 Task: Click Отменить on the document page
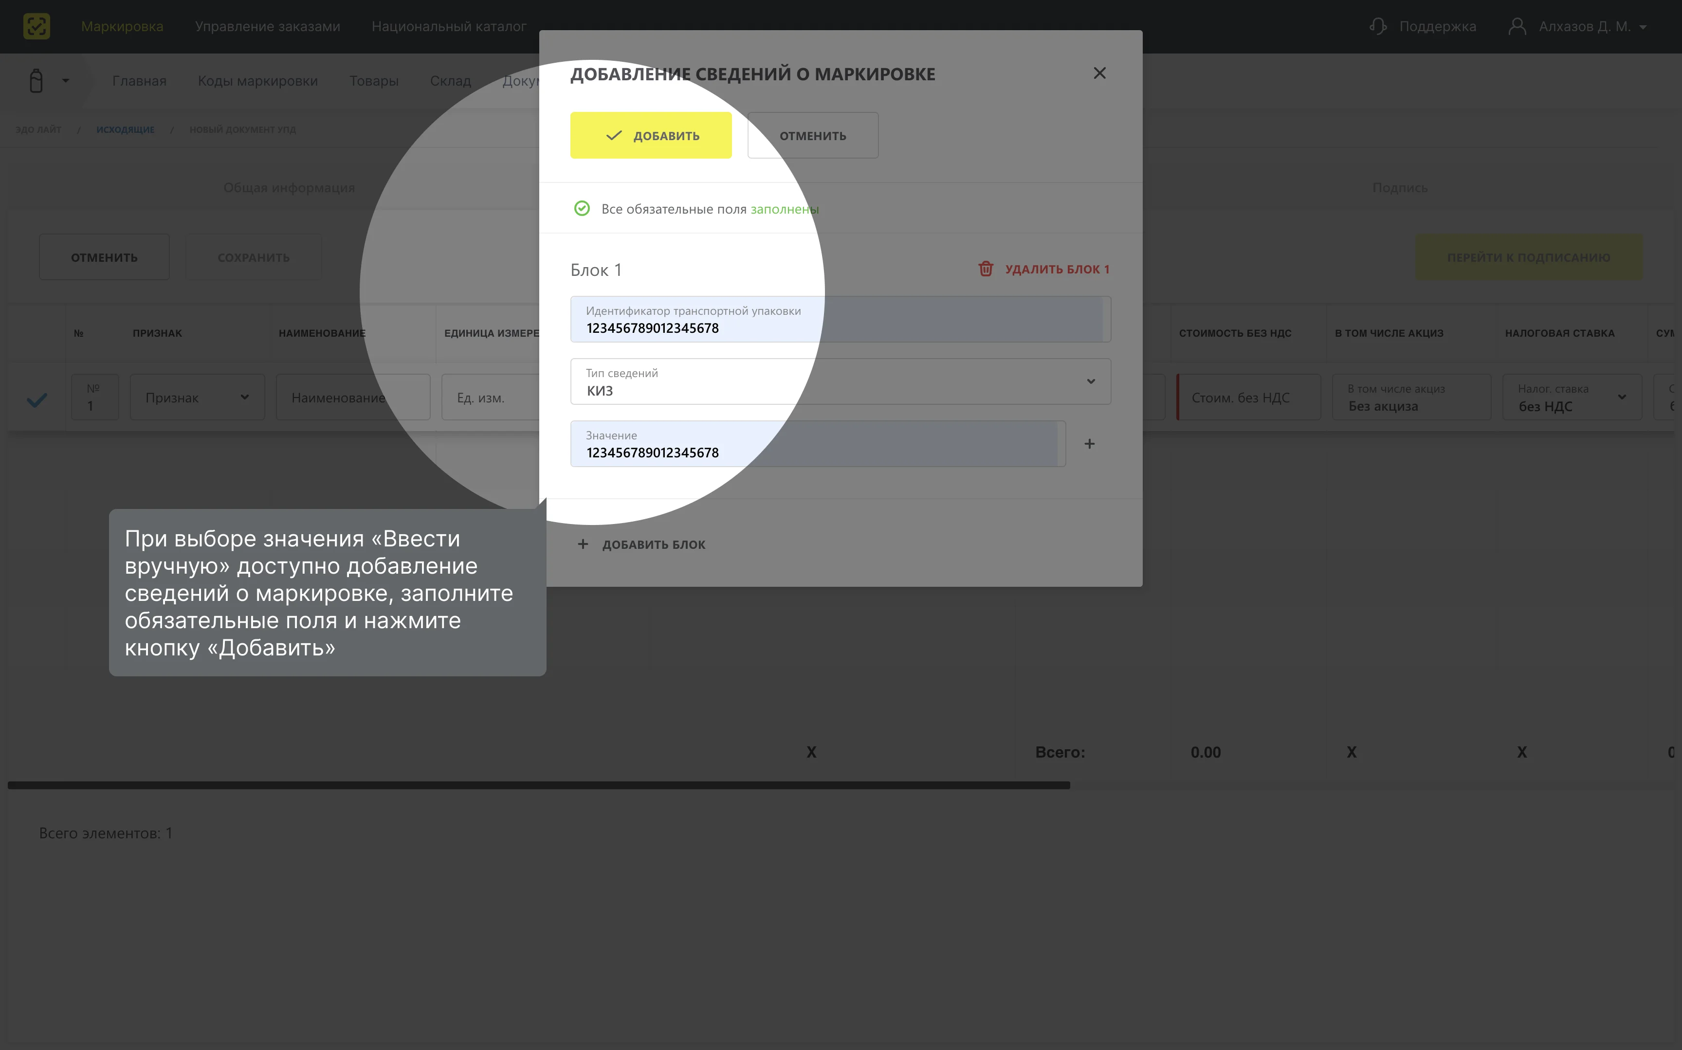point(104,257)
